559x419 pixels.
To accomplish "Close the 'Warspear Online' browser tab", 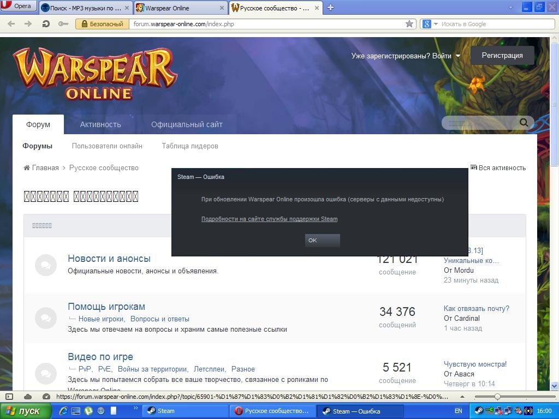I will point(222,8).
